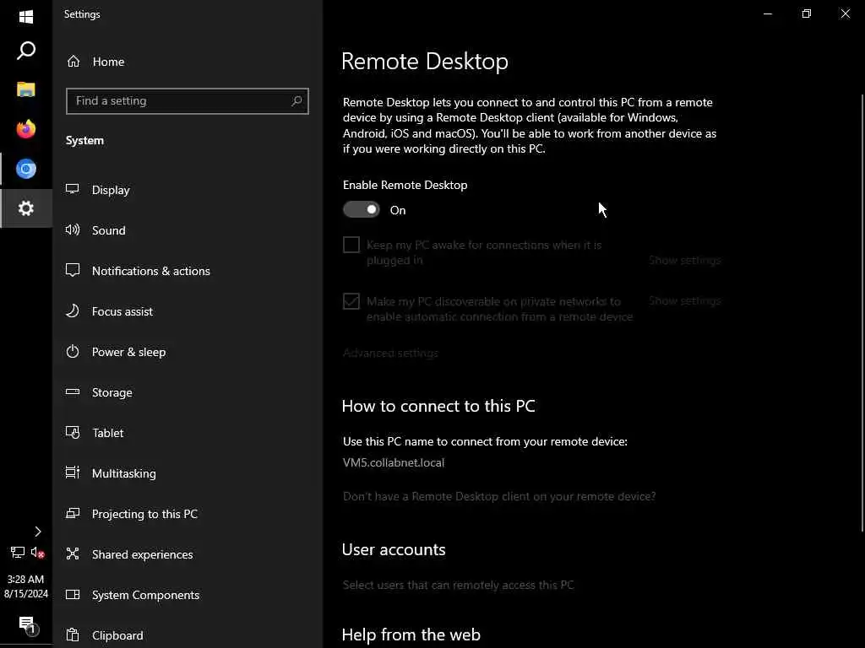Click the Home icon in Settings

73,62
